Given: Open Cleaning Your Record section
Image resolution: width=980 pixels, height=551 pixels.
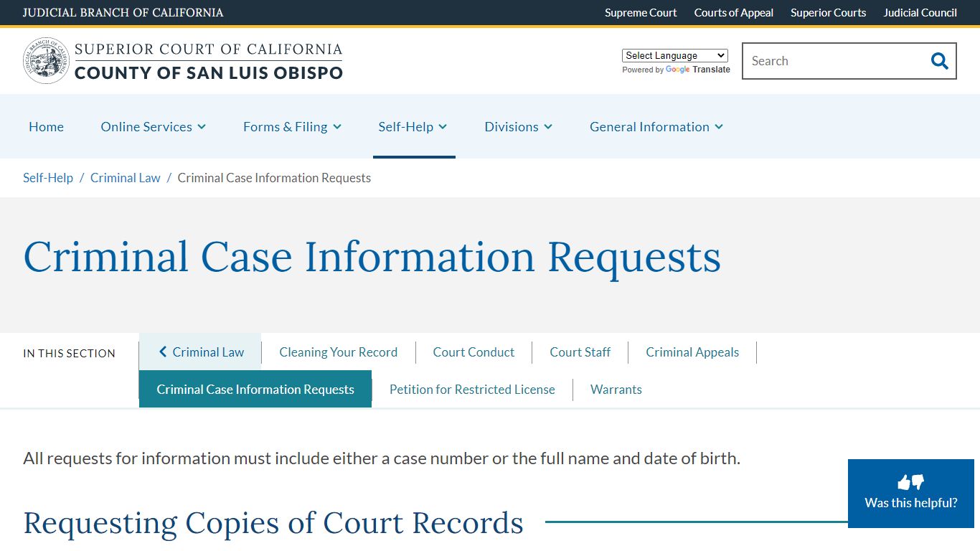Looking at the screenshot, I should click(338, 352).
